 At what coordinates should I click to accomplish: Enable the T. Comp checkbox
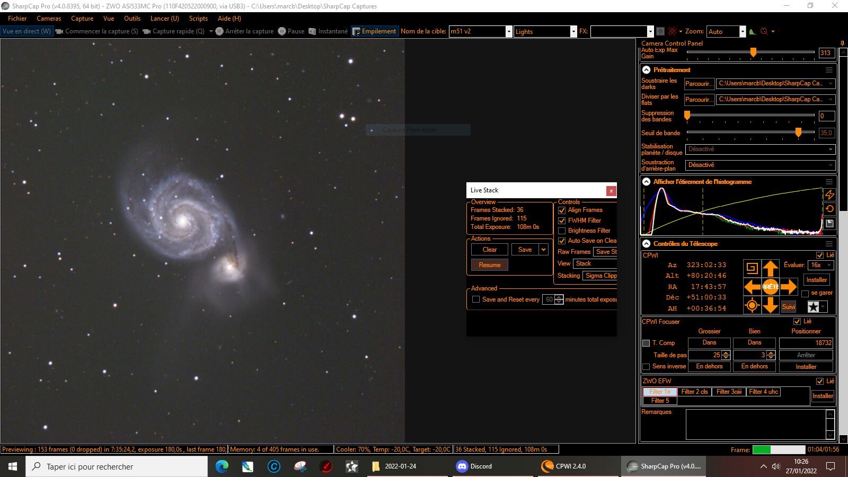click(x=646, y=343)
